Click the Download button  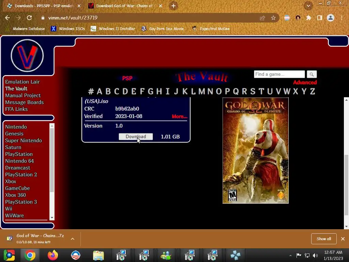tap(136, 136)
